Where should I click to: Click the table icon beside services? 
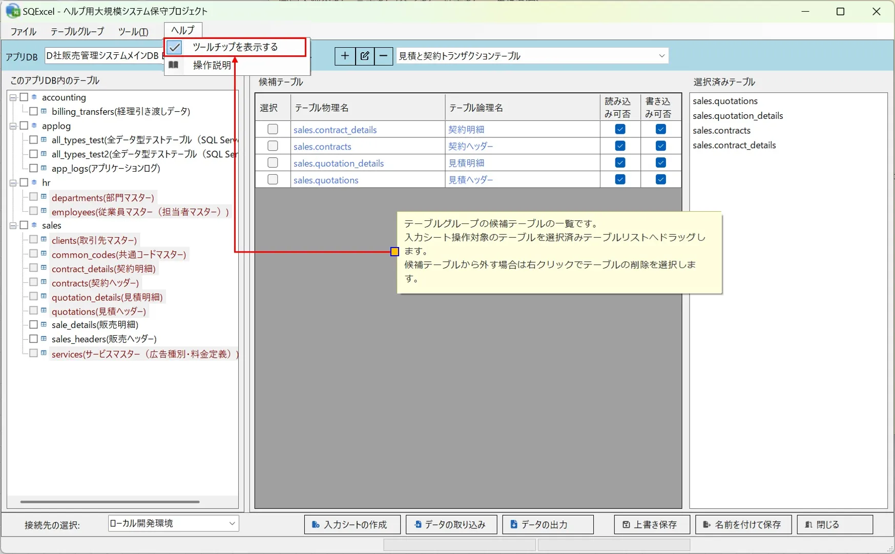[44, 353]
